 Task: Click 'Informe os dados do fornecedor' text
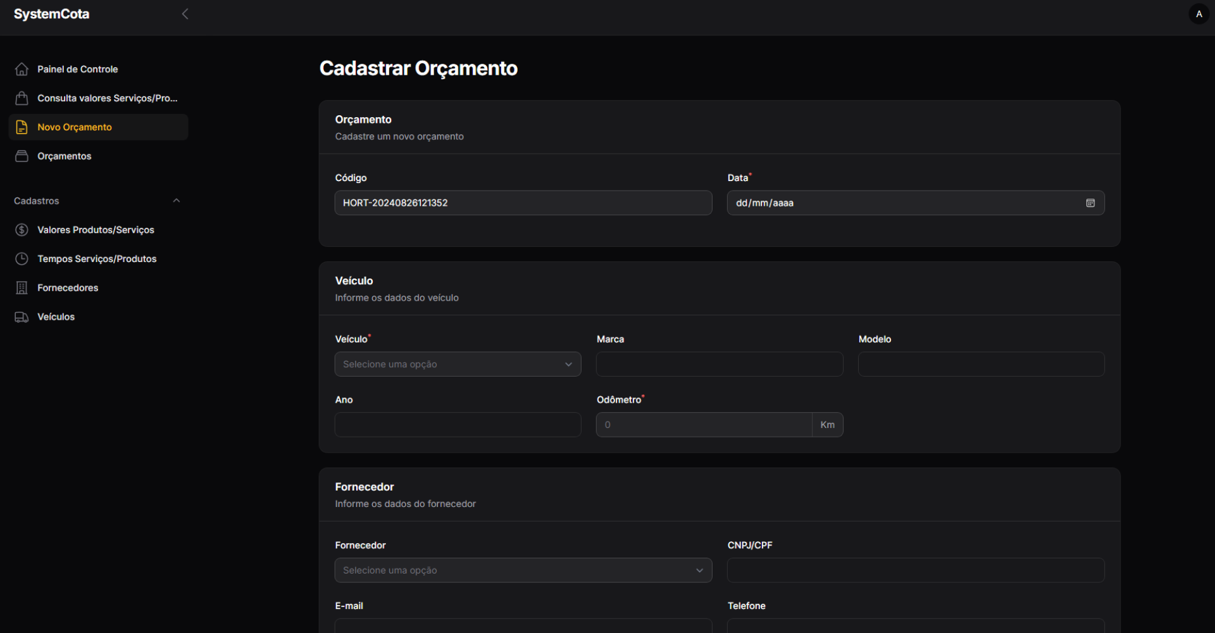405,504
